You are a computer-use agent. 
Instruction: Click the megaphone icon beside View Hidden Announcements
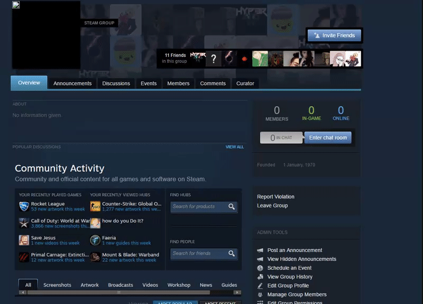(260, 259)
